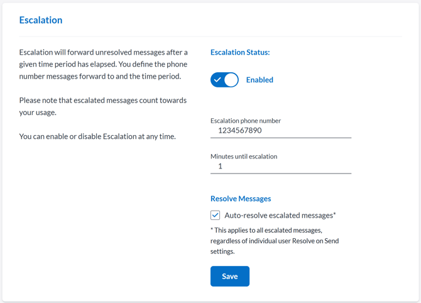Uncheck the Auto-resolve escalated messages checkbox

216,215
